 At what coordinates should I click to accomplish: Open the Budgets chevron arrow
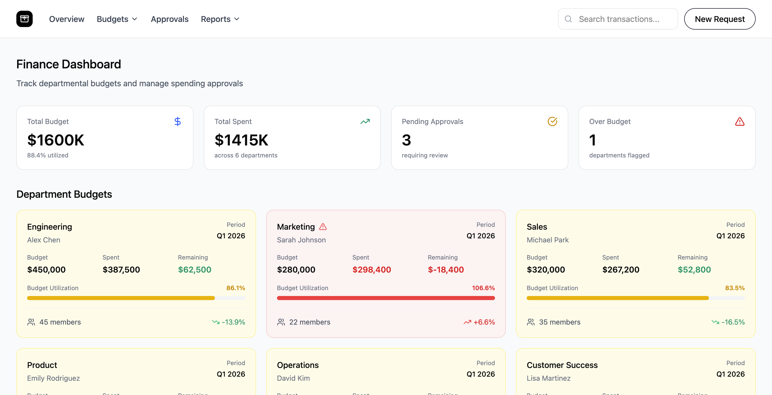tap(135, 19)
